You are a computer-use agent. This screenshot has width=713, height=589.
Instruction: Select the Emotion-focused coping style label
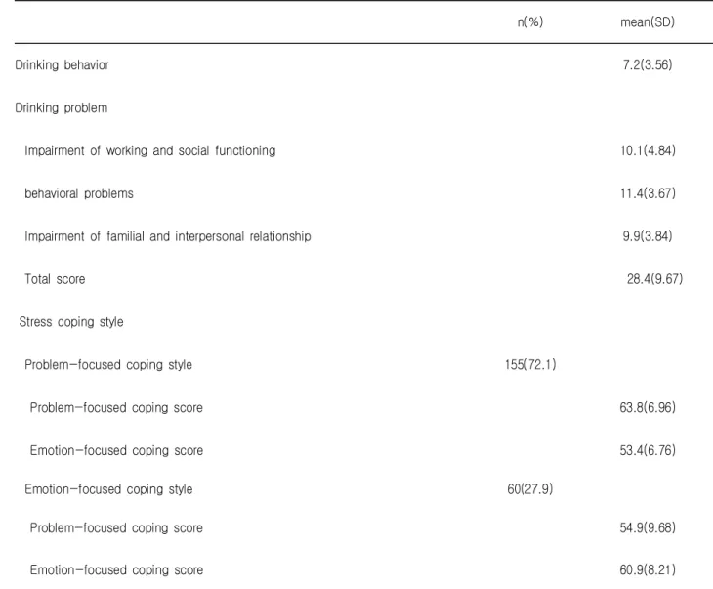click(x=108, y=489)
